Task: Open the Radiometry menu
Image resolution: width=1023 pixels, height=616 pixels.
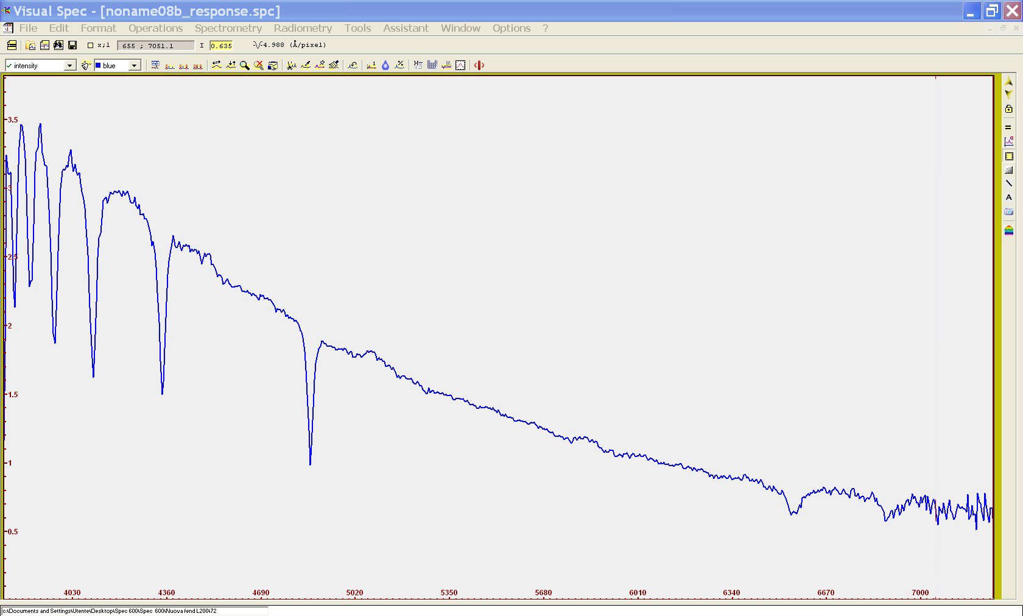Action: pyautogui.click(x=303, y=28)
